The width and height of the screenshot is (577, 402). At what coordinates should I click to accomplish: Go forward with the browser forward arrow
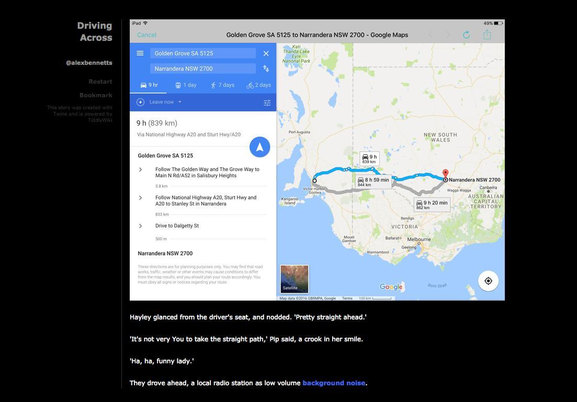point(448,35)
